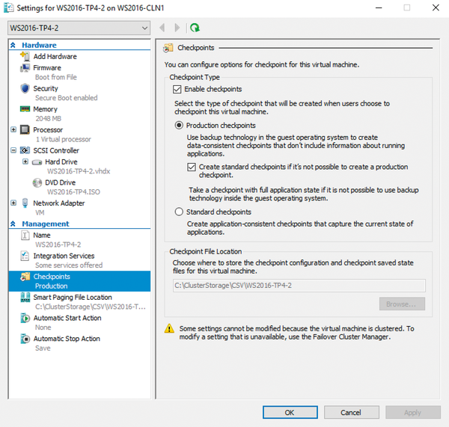
Task: Expand the Processor tree node
Action: (13, 129)
